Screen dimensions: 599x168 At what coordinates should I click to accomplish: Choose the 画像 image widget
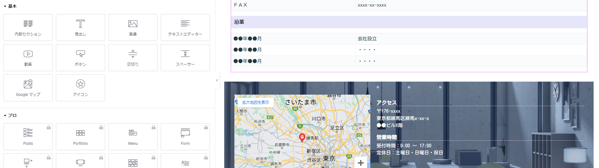pyautogui.click(x=133, y=27)
